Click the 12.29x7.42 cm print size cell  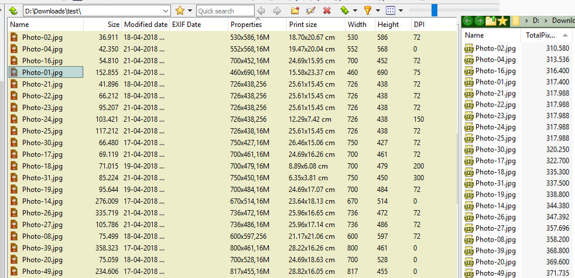coord(310,119)
